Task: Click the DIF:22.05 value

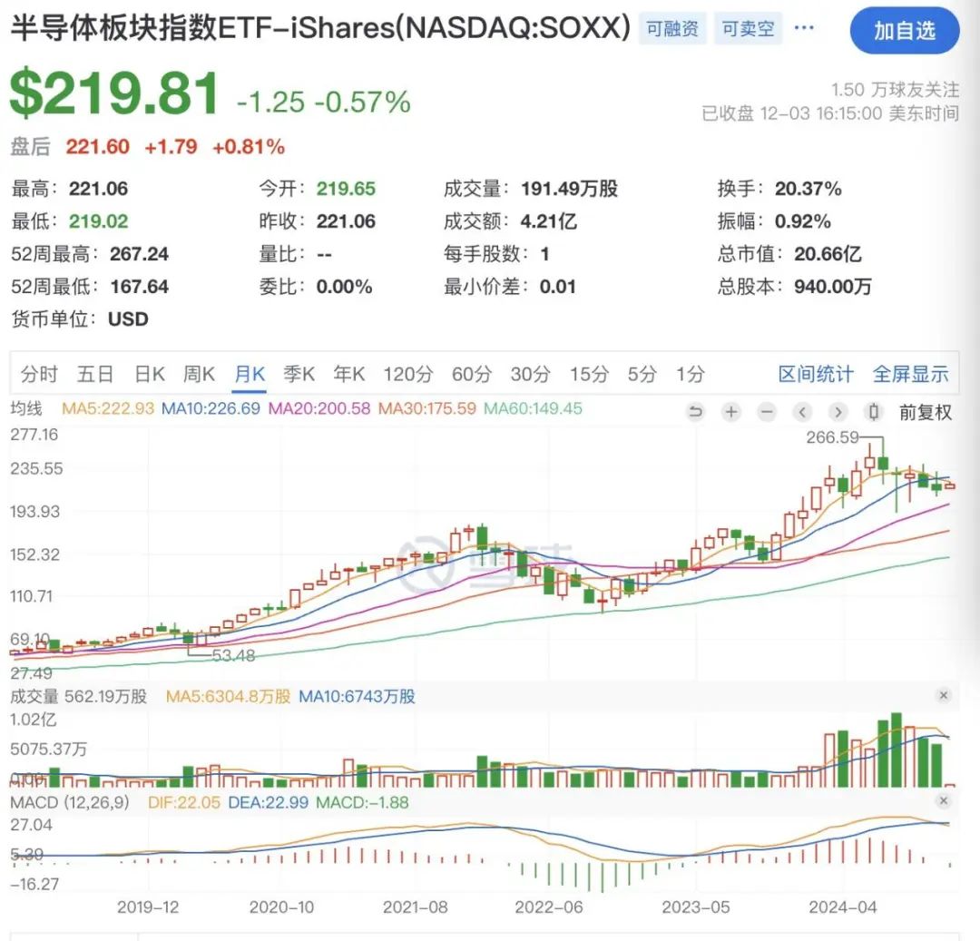Action: [183, 802]
